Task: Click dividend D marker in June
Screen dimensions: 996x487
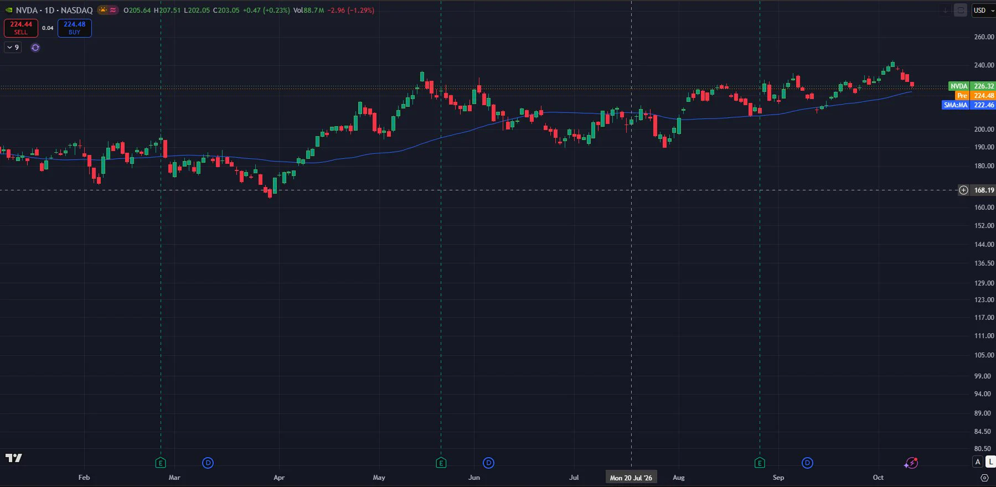Action: 488,463
